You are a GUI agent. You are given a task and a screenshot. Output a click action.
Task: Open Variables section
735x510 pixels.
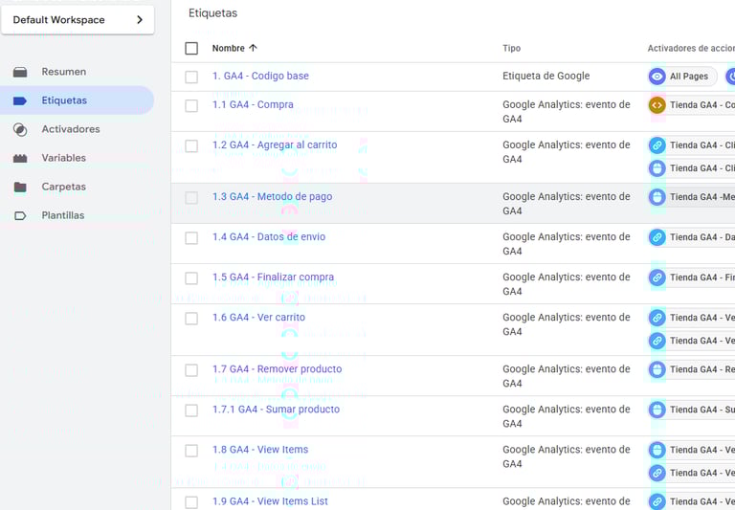pos(64,158)
